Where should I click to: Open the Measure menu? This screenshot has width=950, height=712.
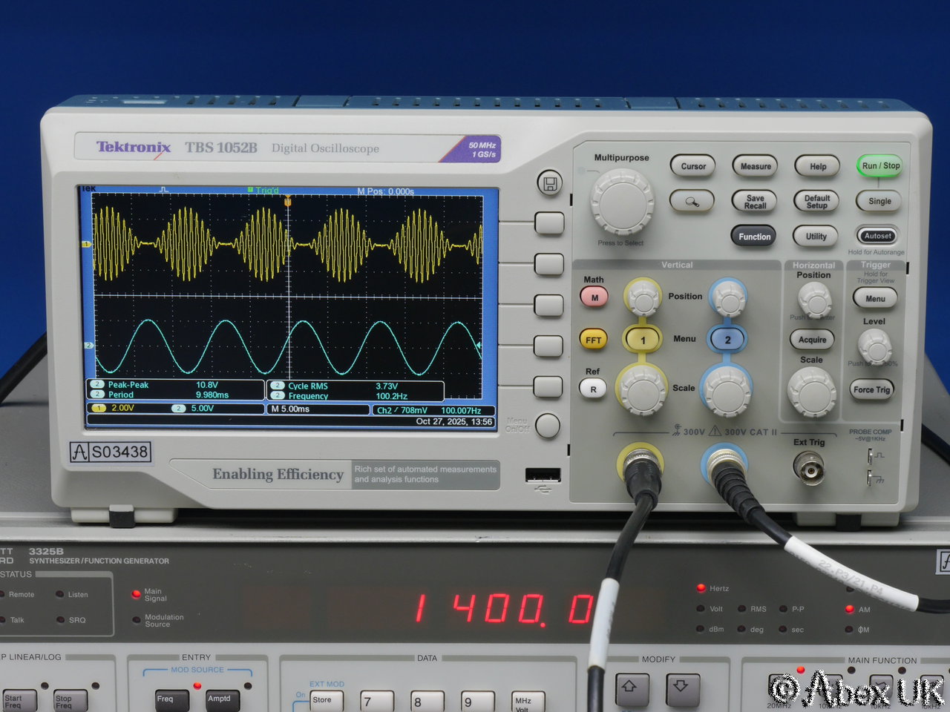(756, 167)
